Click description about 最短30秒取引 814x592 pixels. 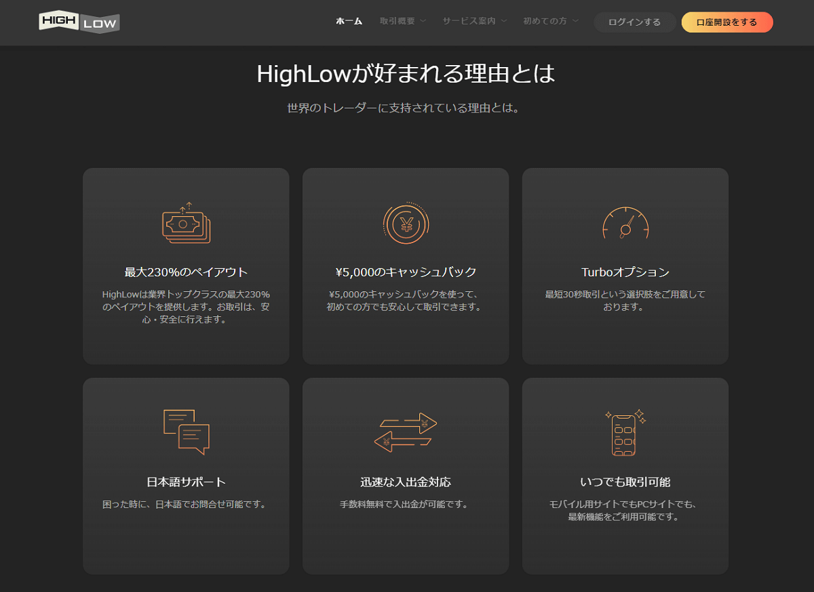point(625,301)
